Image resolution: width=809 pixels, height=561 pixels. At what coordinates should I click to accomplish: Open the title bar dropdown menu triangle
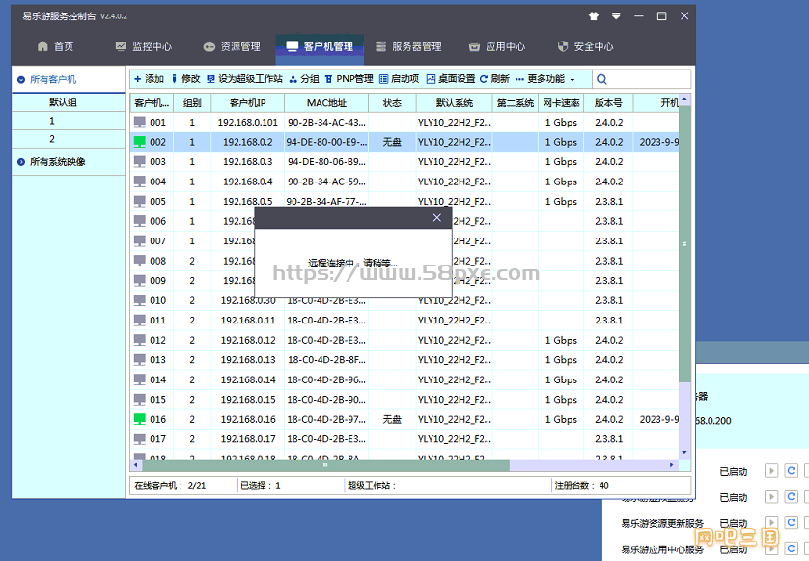pos(616,16)
